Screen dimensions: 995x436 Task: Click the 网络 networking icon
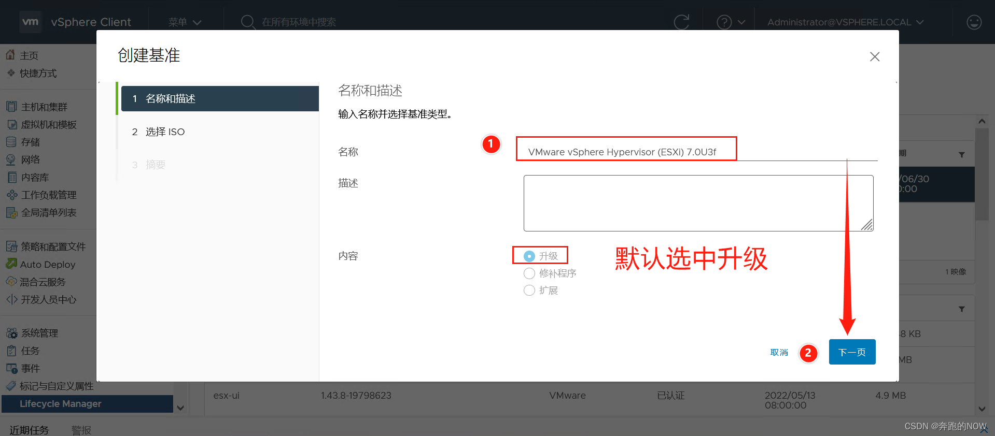[11, 159]
